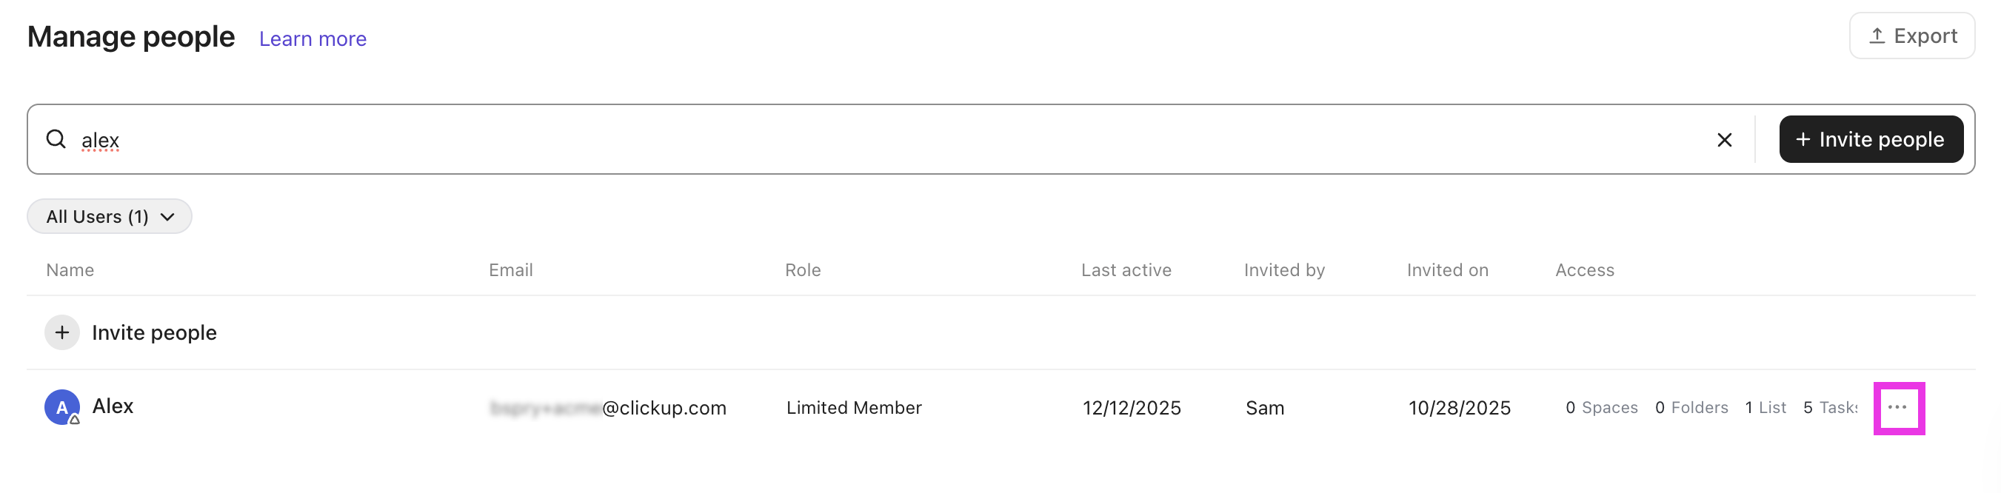The width and height of the screenshot is (2001, 493).
Task: Click the Invited by column header
Action: [1283, 270]
